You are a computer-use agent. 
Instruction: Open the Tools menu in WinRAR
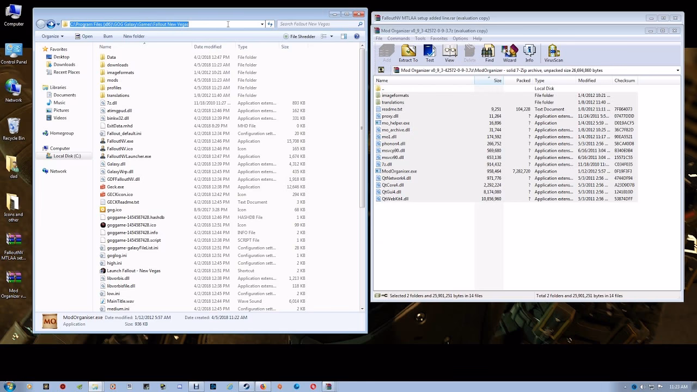click(420, 39)
